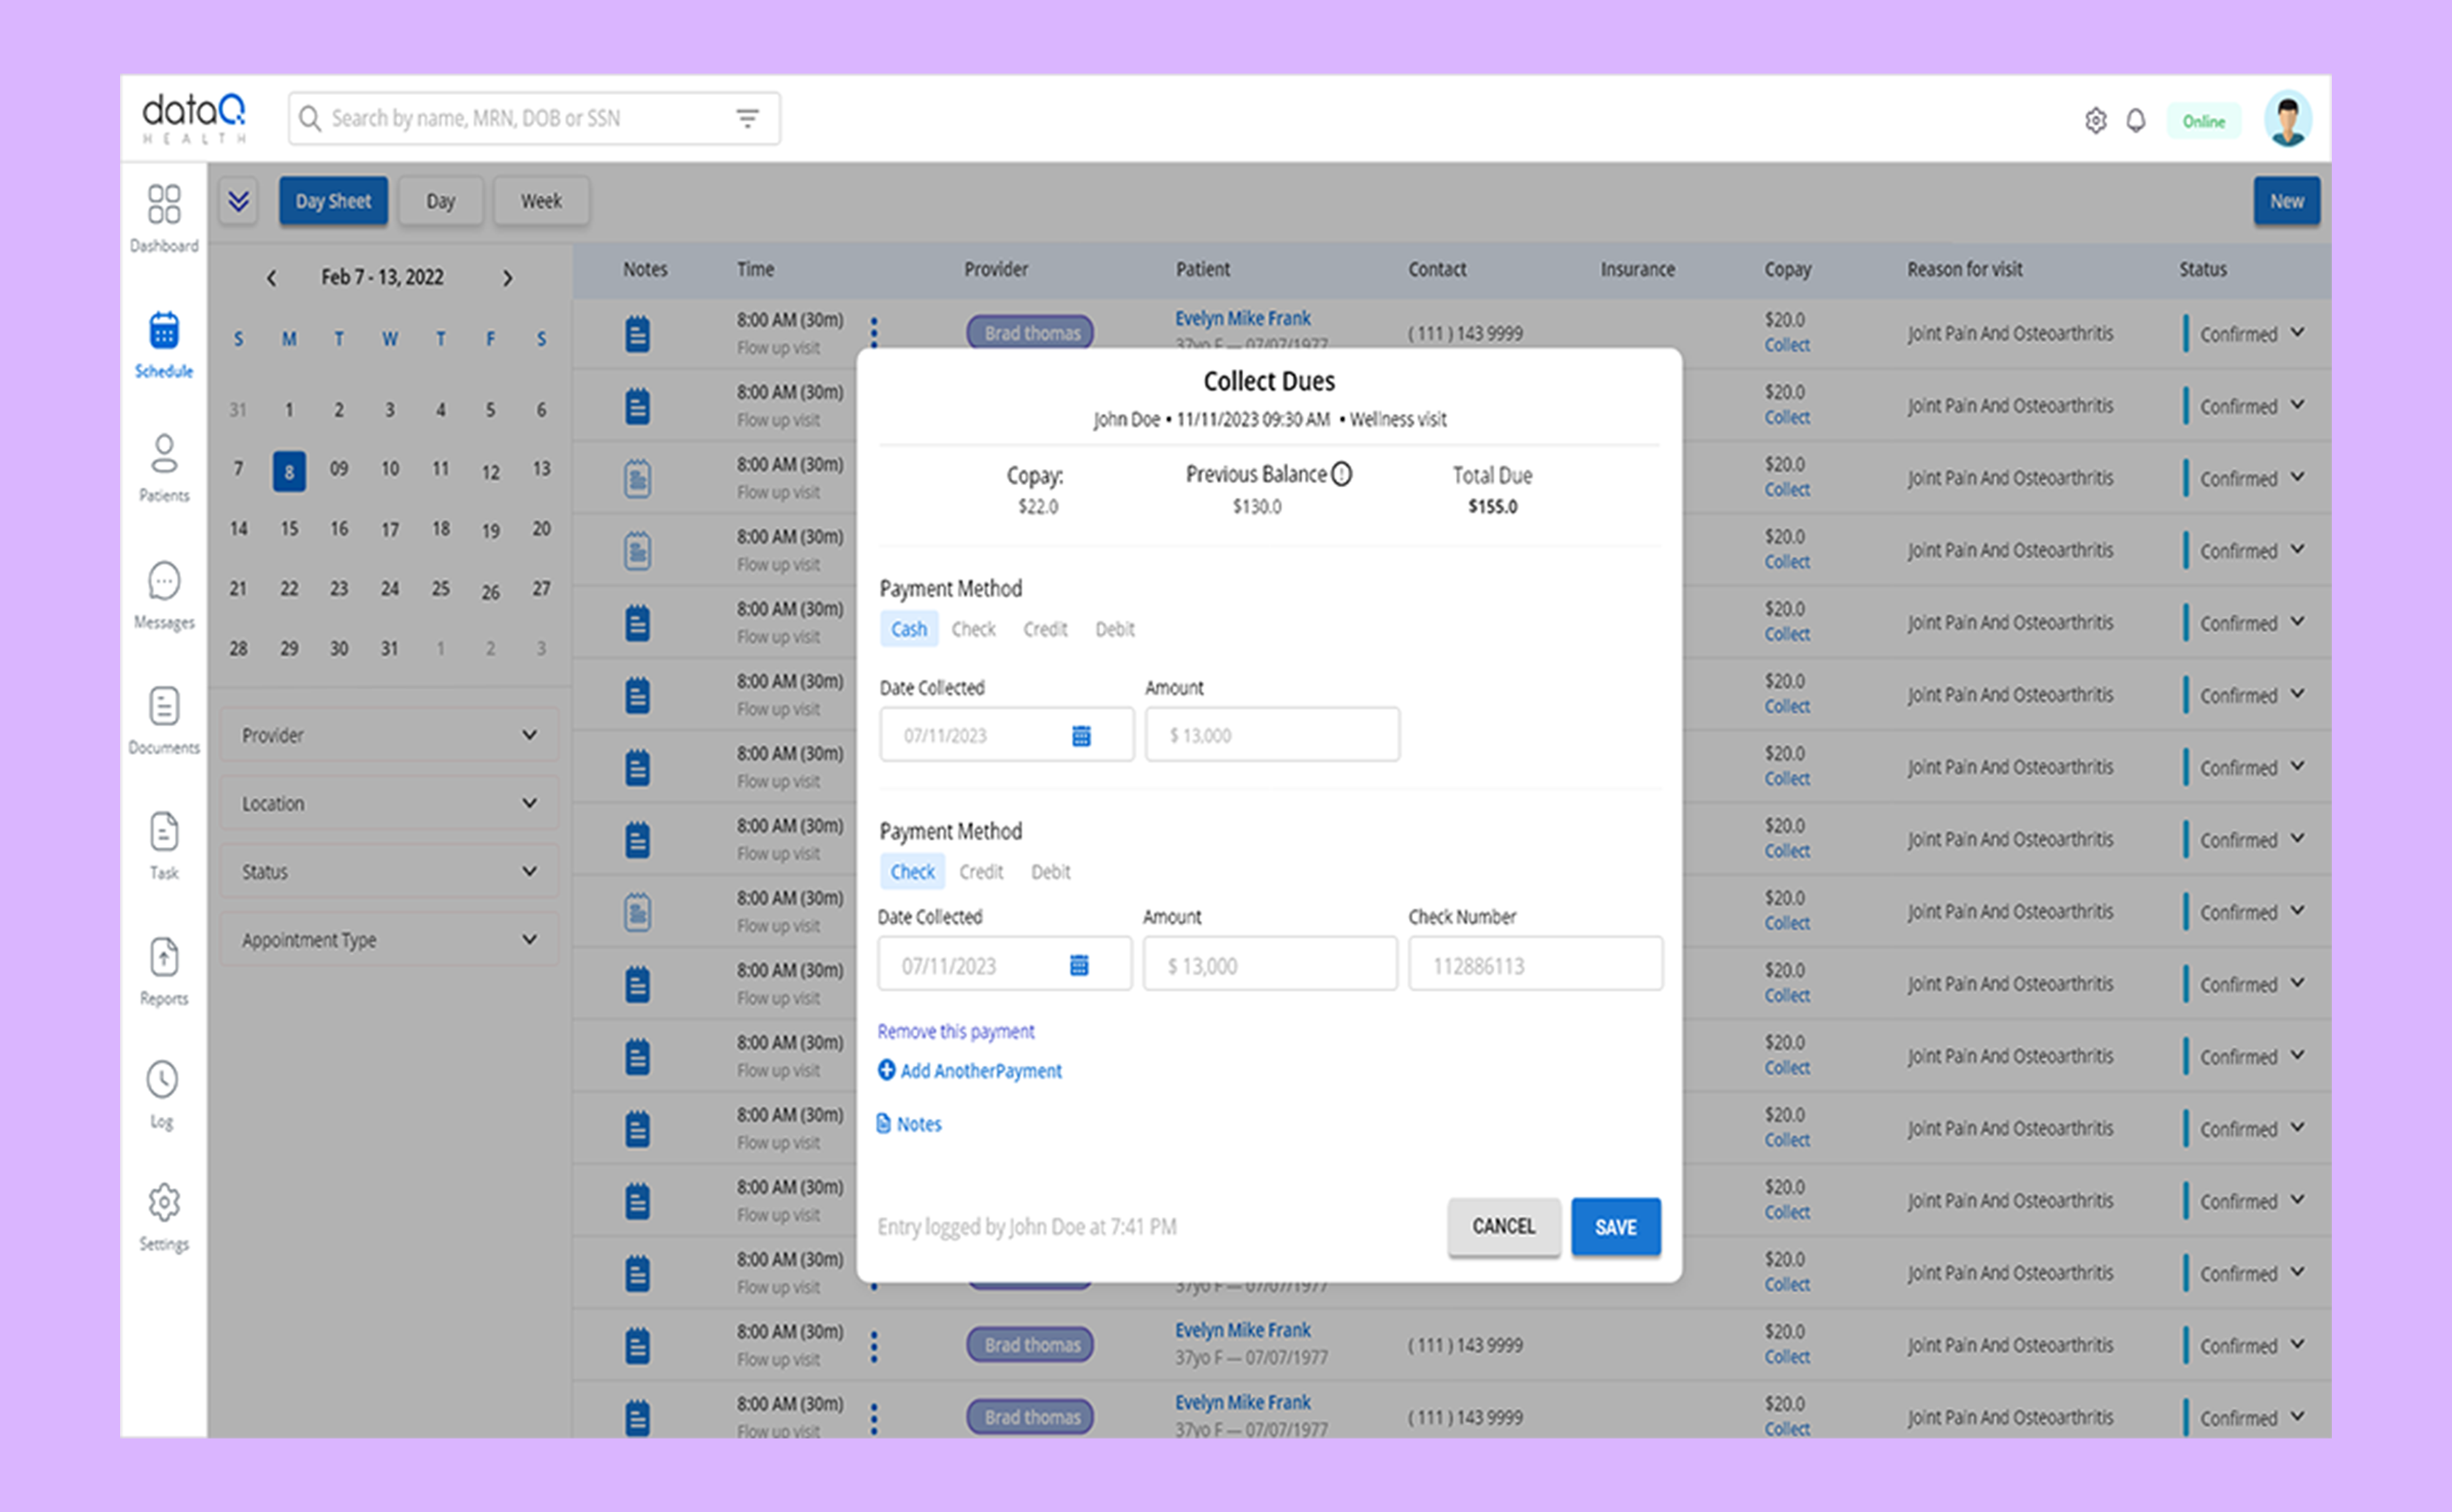Choose Check in first Payment Method
Viewport: 2452px width, 1512px height.
click(x=973, y=629)
